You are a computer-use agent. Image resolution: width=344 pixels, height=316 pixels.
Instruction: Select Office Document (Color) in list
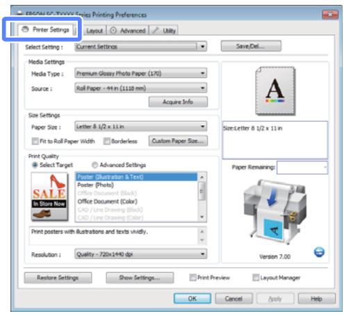137,201
